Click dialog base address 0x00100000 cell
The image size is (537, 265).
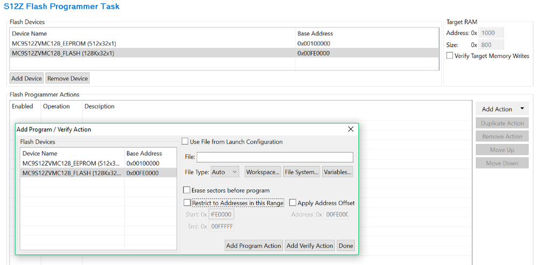click(x=143, y=163)
